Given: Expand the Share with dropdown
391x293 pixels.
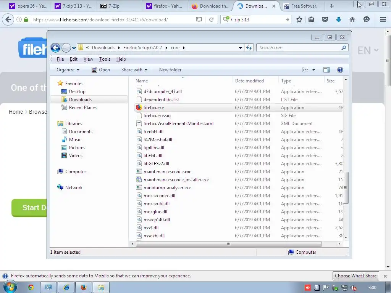Looking at the screenshot, I should click(134, 70).
